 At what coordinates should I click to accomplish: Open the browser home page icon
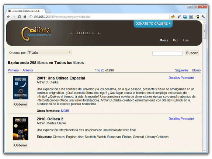(x=25, y=17)
